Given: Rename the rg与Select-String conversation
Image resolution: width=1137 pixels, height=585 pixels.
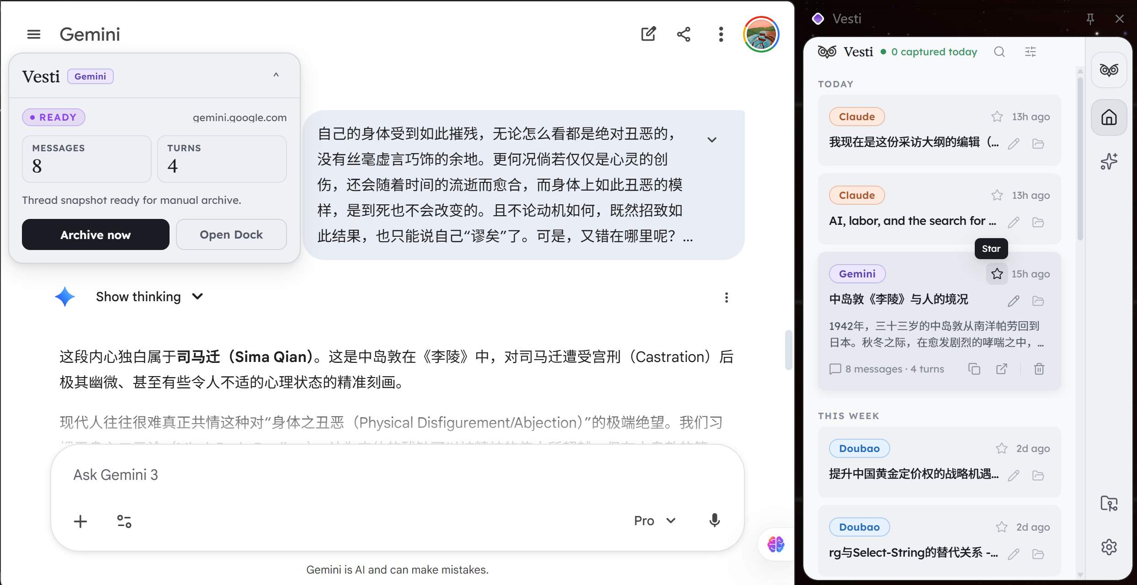Looking at the screenshot, I should tap(1014, 554).
